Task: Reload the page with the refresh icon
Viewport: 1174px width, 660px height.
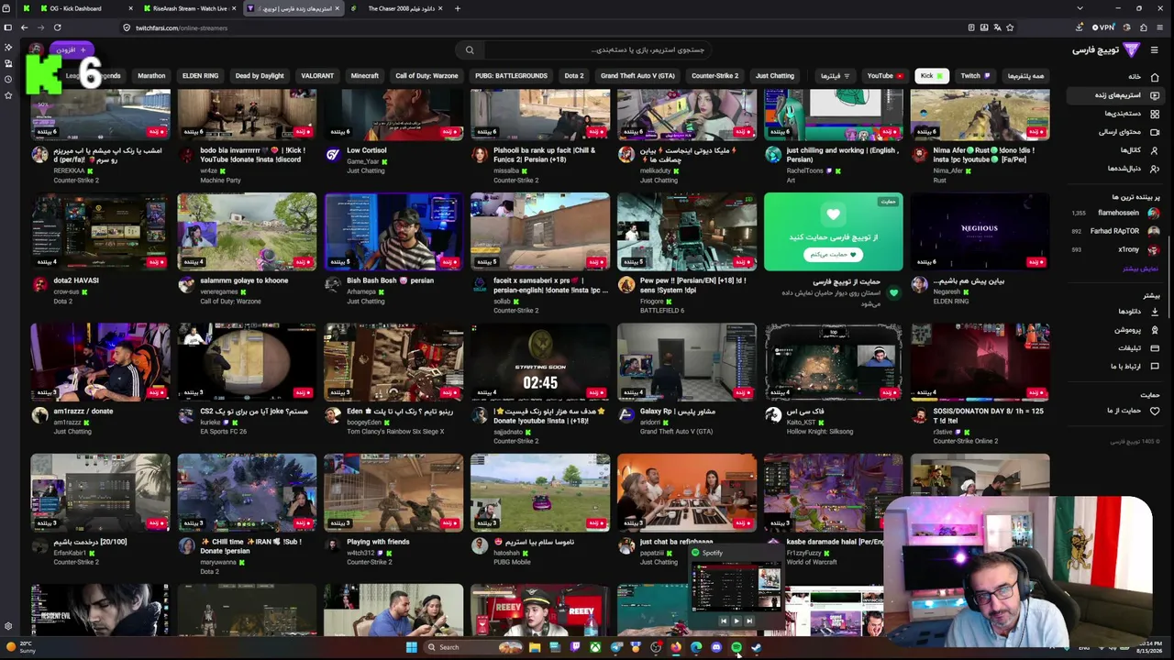Action: pos(57,27)
